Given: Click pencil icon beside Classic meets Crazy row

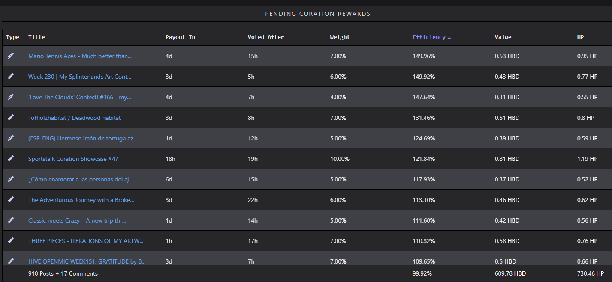Looking at the screenshot, I should coord(11,220).
